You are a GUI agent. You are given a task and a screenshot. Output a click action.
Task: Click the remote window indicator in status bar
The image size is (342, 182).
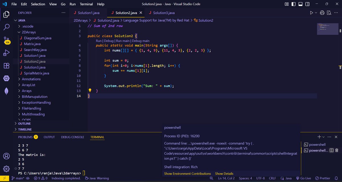click(x=4, y=178)
